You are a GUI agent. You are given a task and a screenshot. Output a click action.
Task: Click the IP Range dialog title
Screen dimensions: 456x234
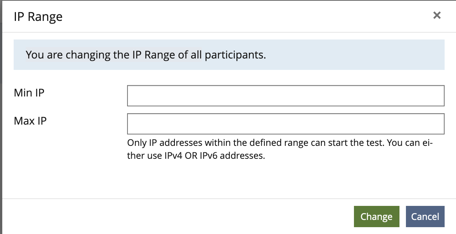coord(38,16)
